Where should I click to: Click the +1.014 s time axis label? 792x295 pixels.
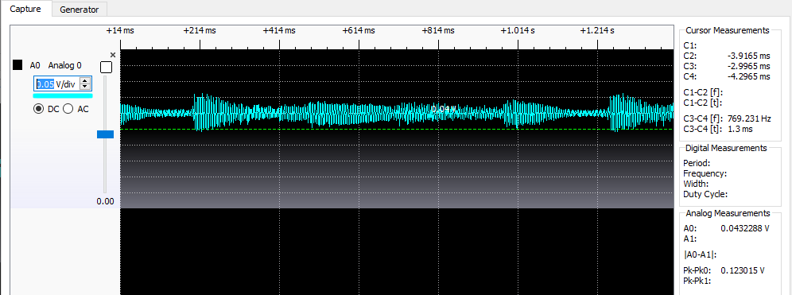(x=518, y=30)
